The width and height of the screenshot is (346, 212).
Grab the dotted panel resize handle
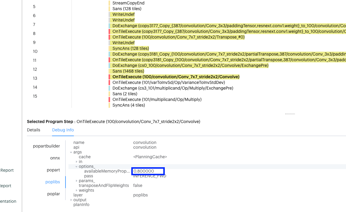(290, 114)
